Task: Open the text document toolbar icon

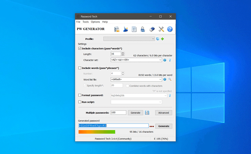Action: coord(134,29)
